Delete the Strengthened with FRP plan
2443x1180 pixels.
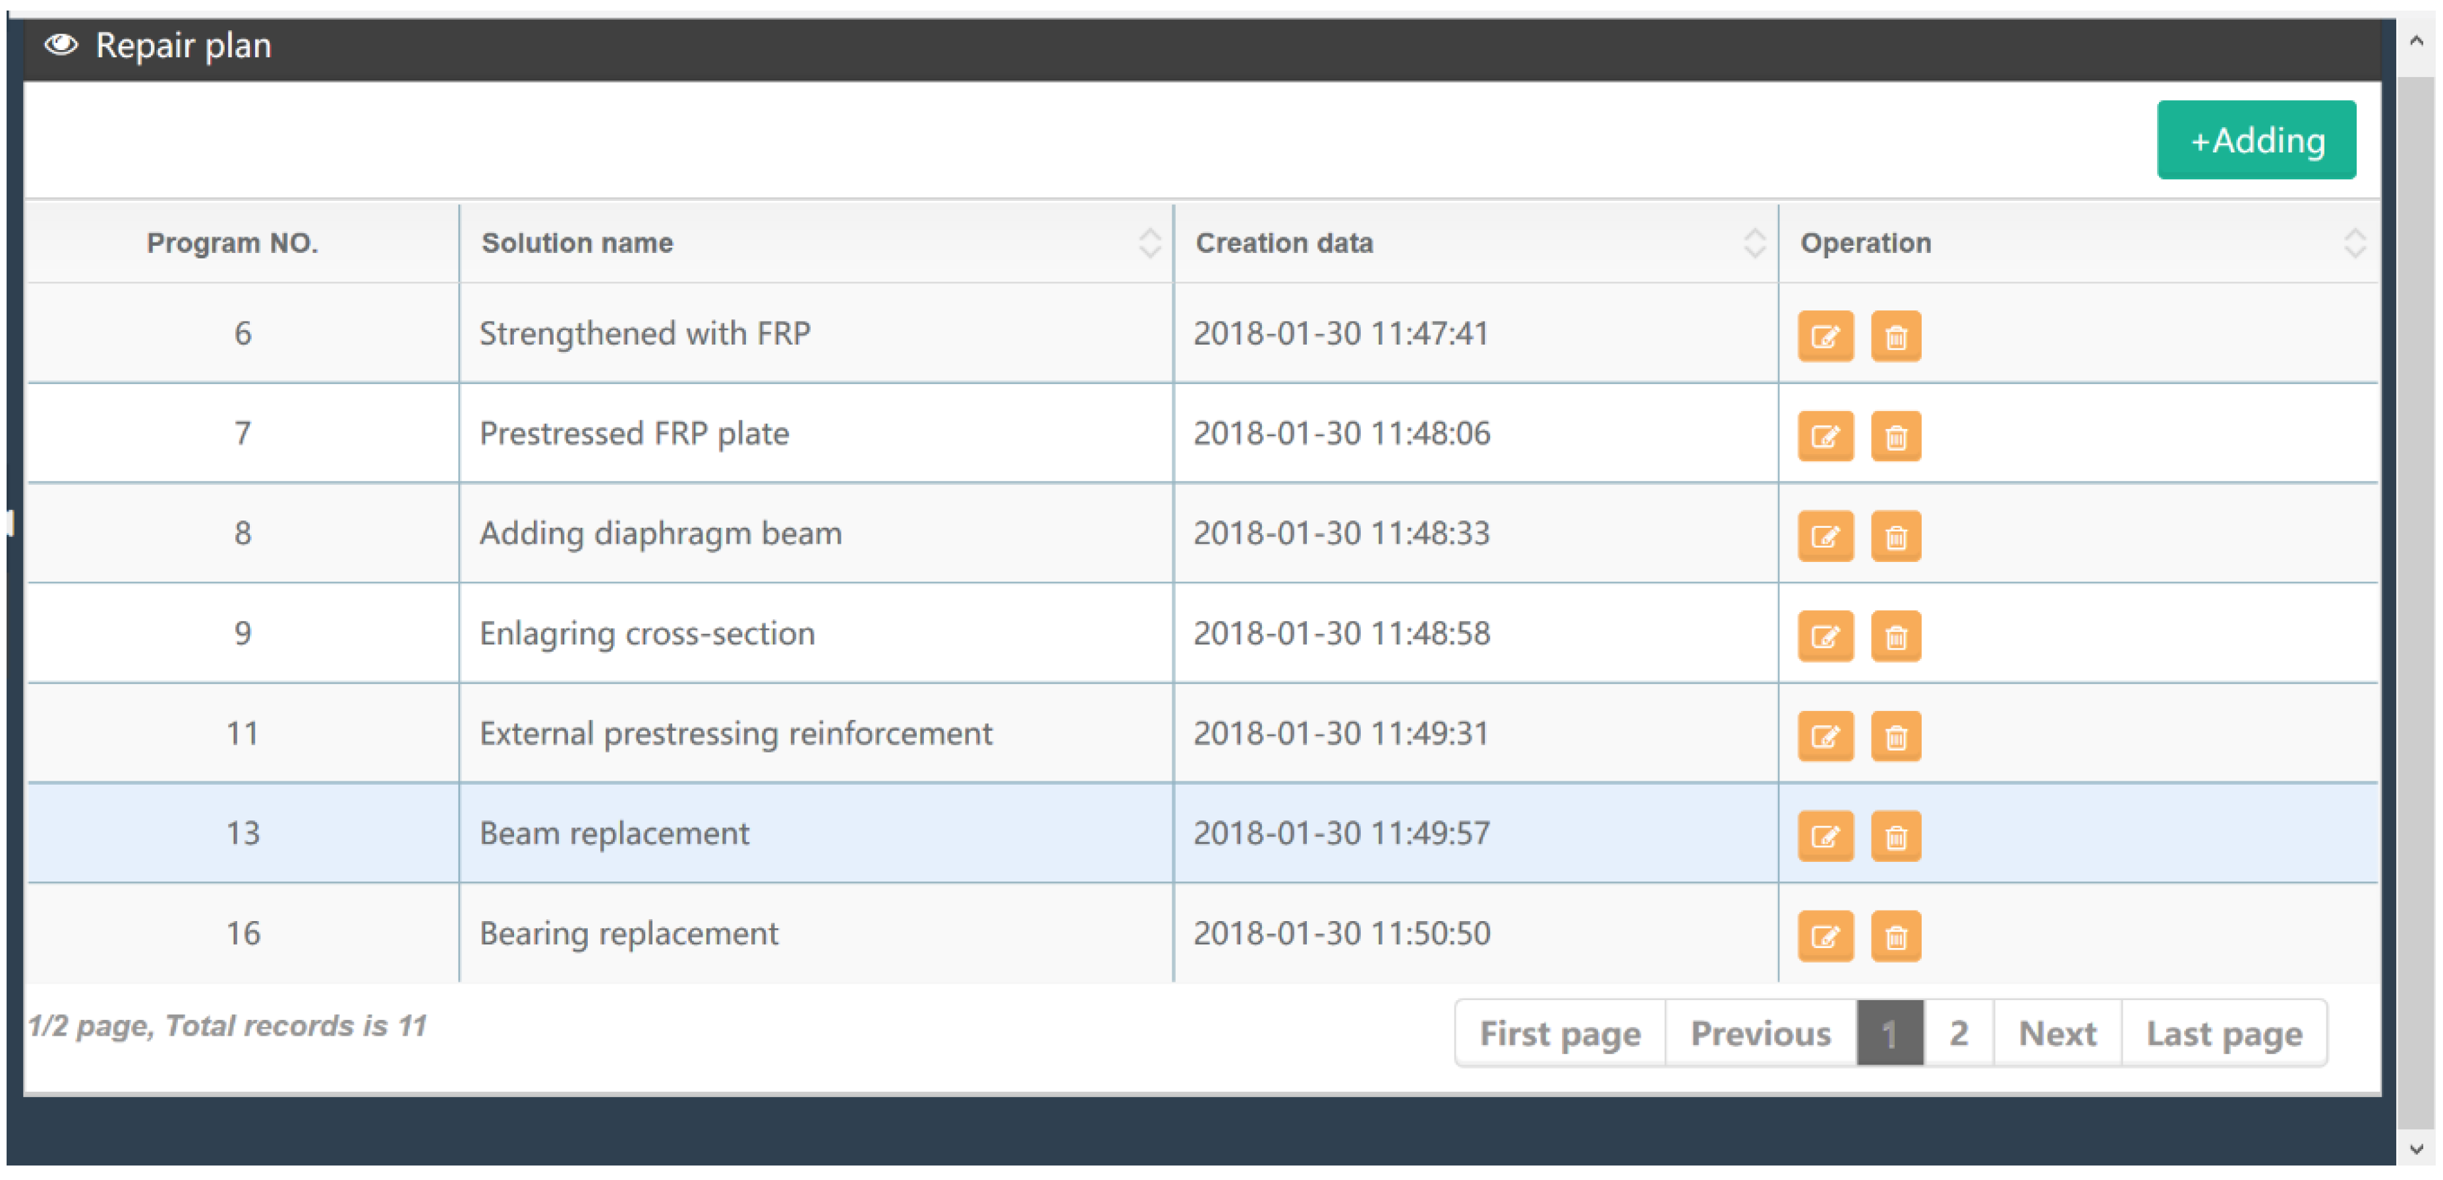pos(1895,337)
